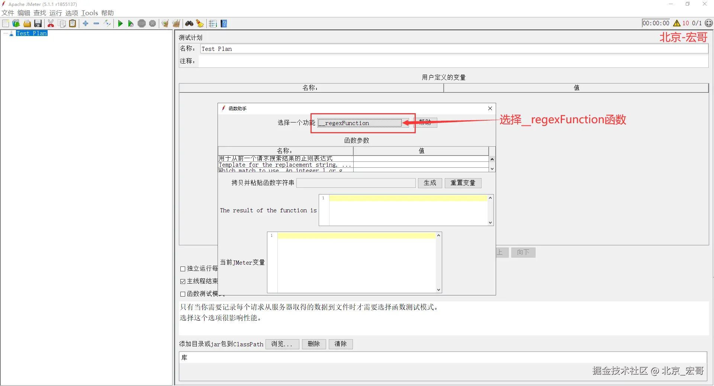714x386 pixels.
Task: Open the 运行 menu
Action: point(55,13)
